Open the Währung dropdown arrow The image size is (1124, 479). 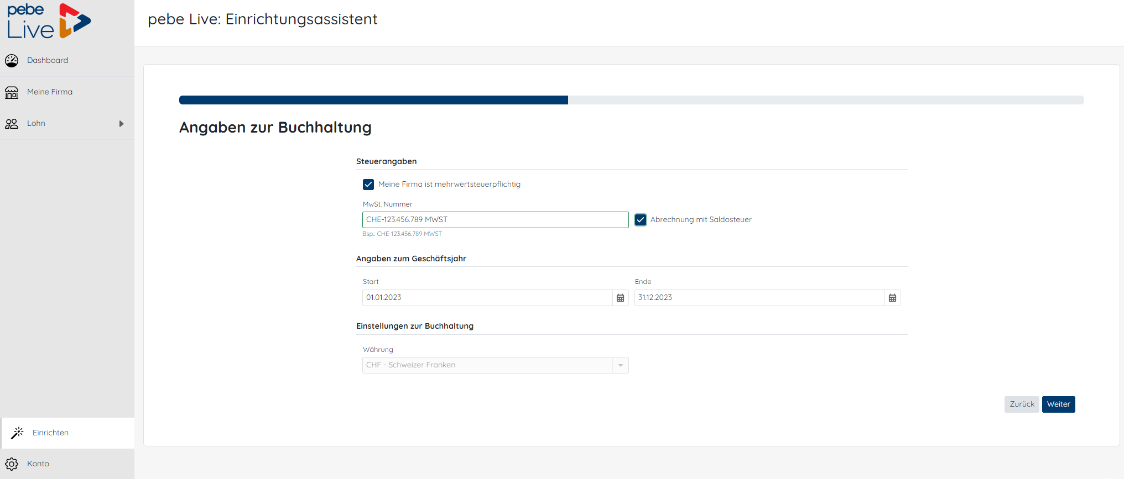[x=620, y=365]
